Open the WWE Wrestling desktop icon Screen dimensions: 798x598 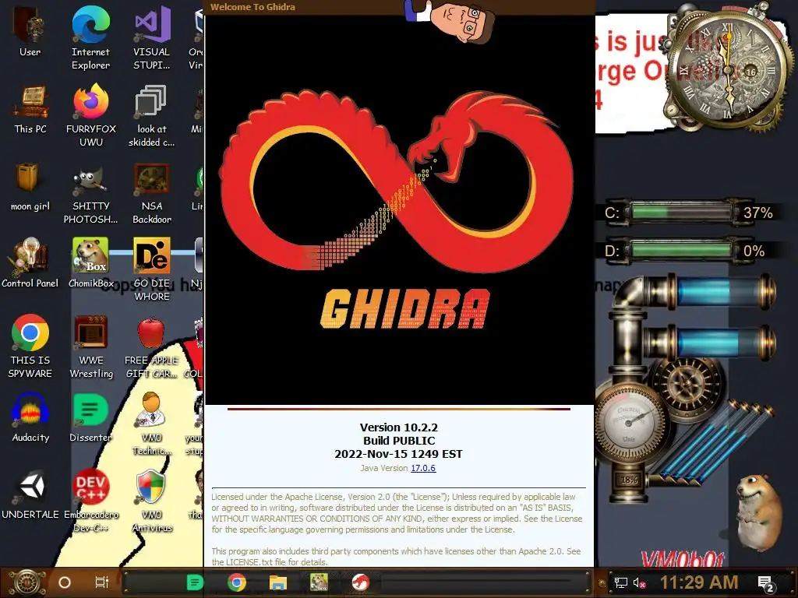click(x=90, y=346)
